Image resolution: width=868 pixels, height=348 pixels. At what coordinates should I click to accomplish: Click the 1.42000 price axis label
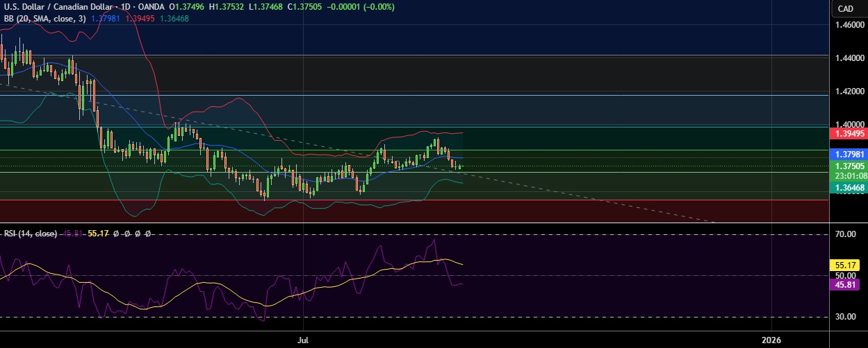coord(850,92)
